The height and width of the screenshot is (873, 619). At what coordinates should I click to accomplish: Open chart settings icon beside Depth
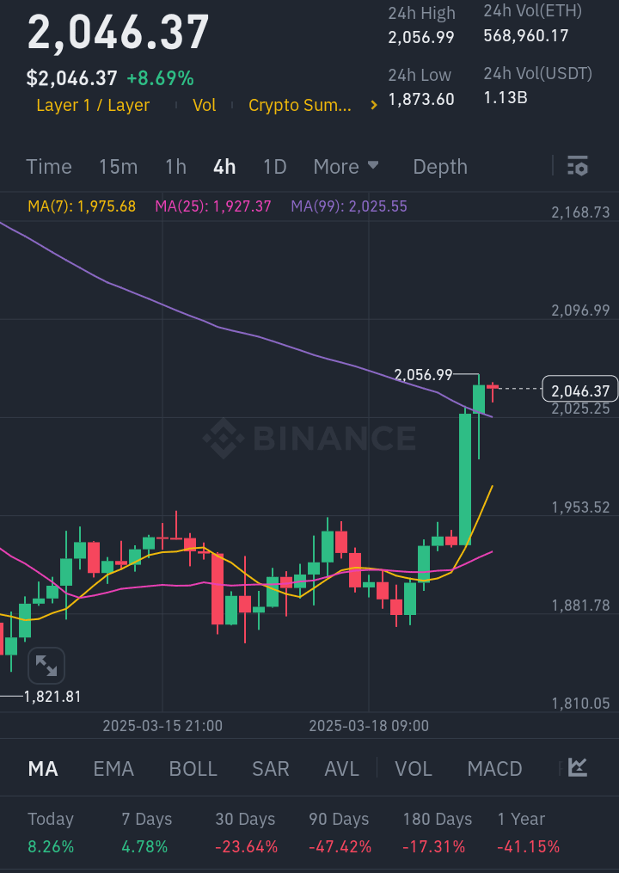click(578, 166)
